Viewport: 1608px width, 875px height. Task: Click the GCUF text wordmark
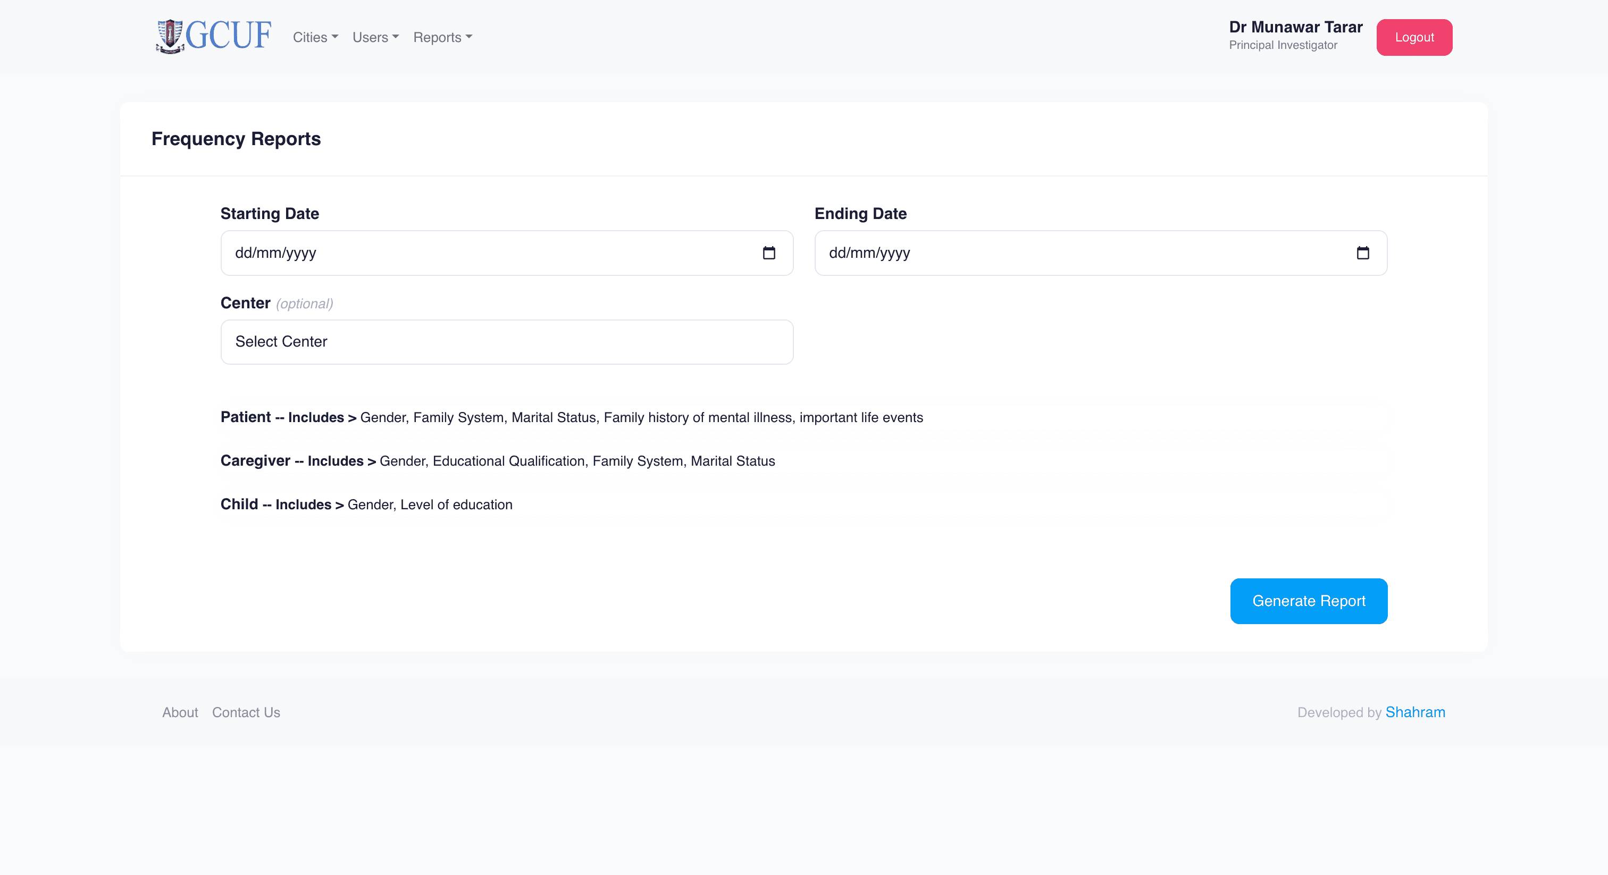[x=229, y=36]
